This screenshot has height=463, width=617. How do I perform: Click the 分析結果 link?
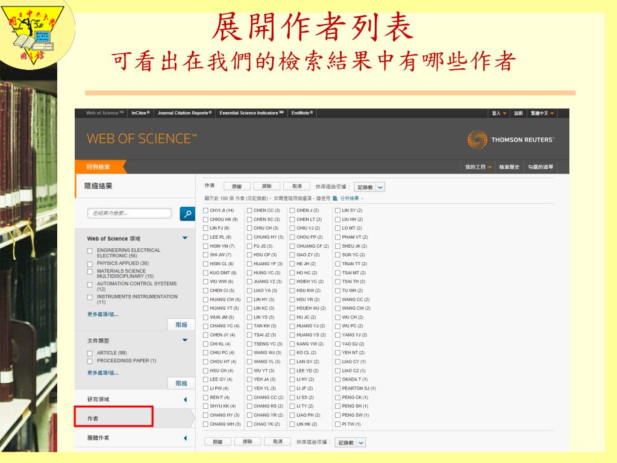coord(349,198)
